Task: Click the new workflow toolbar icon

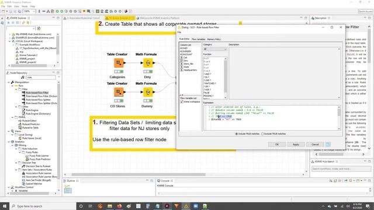Action: pyautogui.click(x=3, y=11)
